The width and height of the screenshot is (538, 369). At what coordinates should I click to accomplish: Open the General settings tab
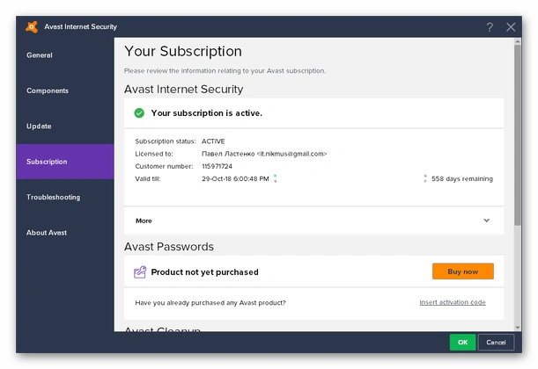click(40, 55)
